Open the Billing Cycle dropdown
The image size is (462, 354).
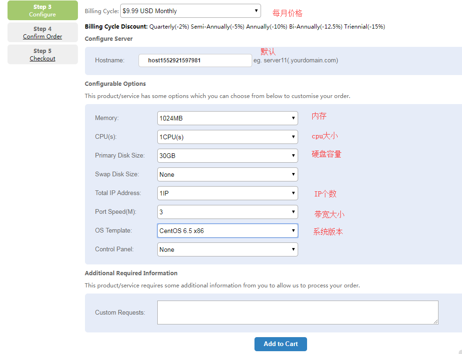pos(190,10)
